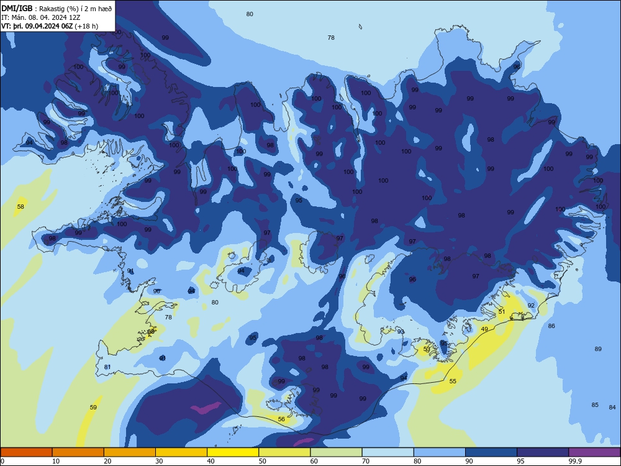Click the bright yellow 40–50 legend swatch
The width and height of the screenshot is (621, 466).
coord(233,452)
